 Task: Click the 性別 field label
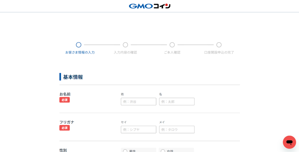pos(63,150)
